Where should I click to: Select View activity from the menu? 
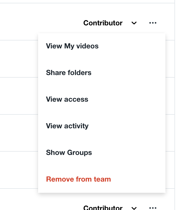coord(67,126)
